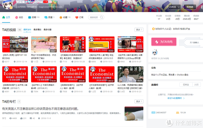Open the 投稿 submissions tab
203x128 pixels.
click(34, 17)
